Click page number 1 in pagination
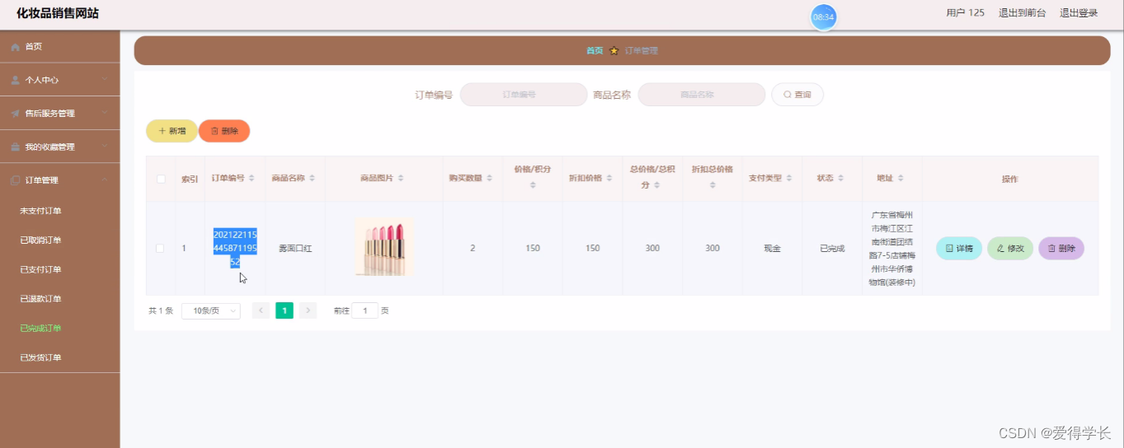This screenshot has height=448, width=1124. coord(285,310)
